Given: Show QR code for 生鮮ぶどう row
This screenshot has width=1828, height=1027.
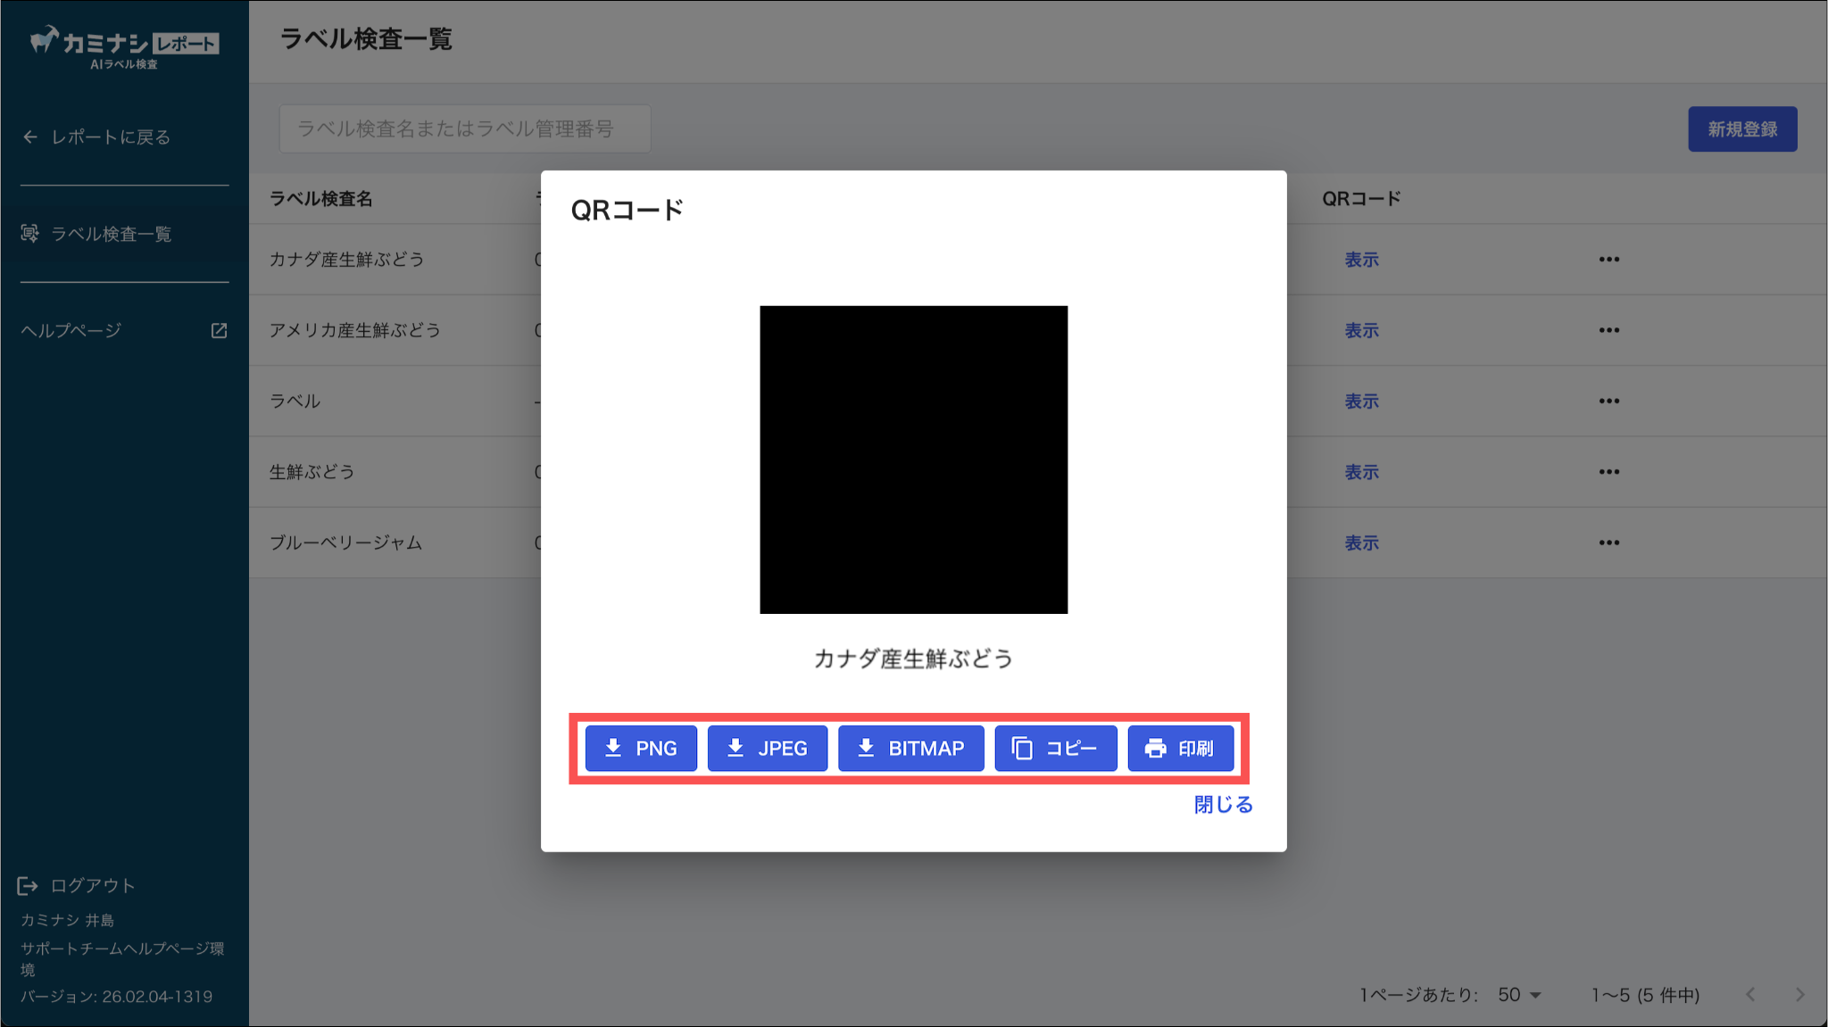Looking at the screenshot, I should click(1361, 472).
